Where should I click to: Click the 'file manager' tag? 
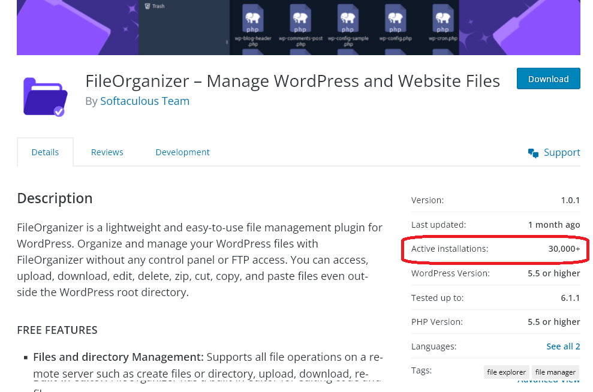click(x=555, y=372)
